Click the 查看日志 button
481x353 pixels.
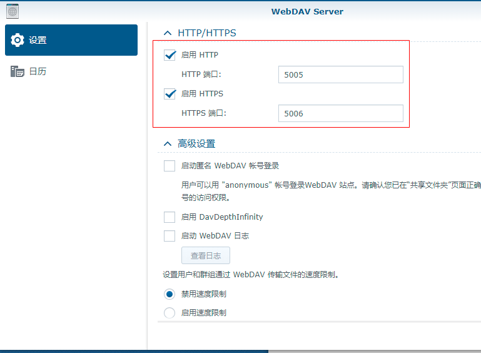pyautogui.click(x=206, y=255)
